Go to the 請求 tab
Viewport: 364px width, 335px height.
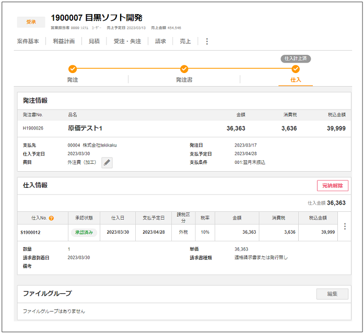tap(160, 41)
